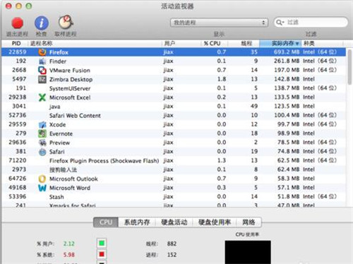Click the 882 threads total value
This screenshot has width=353, height=264.
point(172,244)
